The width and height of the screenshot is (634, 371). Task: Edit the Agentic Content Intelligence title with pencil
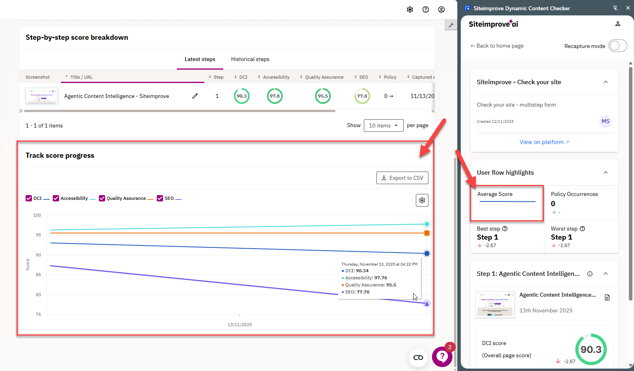pyautogui.click(x=195, y=96)
